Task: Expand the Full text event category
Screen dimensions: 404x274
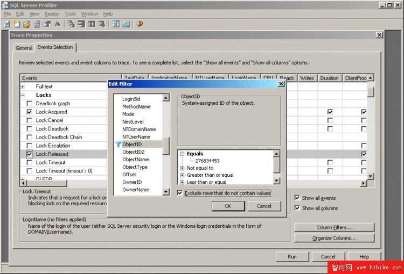Action: pyautogui.click(x=23, y=87)
